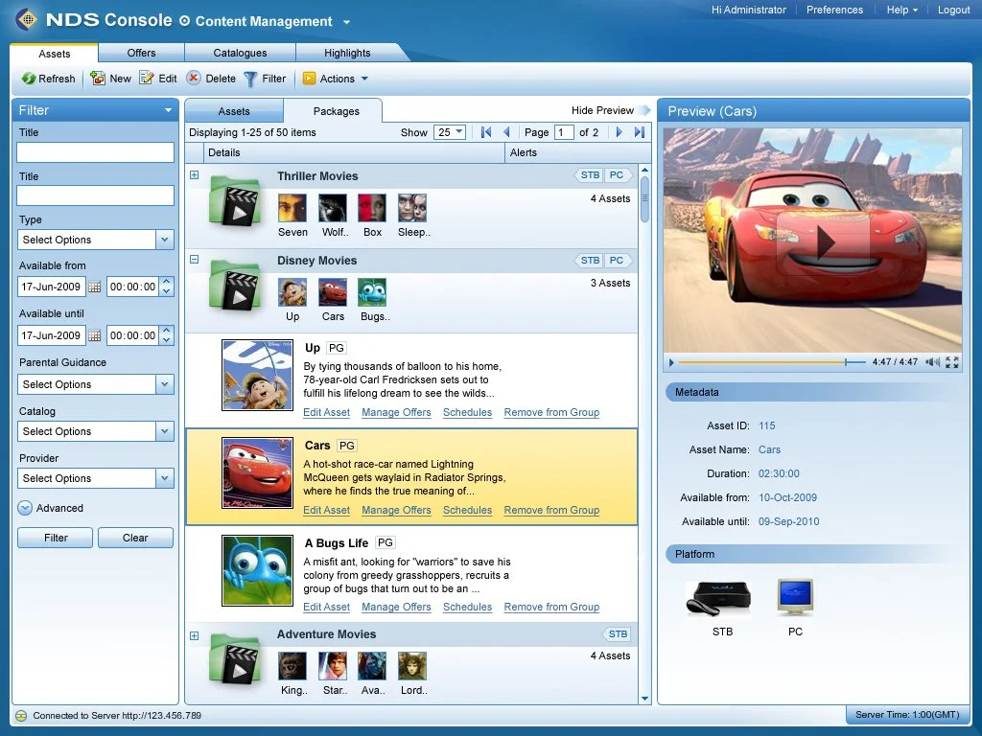Open the Catalog Select Options dropdown
Screen dimensions: 982x736
(x=95, y=431)
